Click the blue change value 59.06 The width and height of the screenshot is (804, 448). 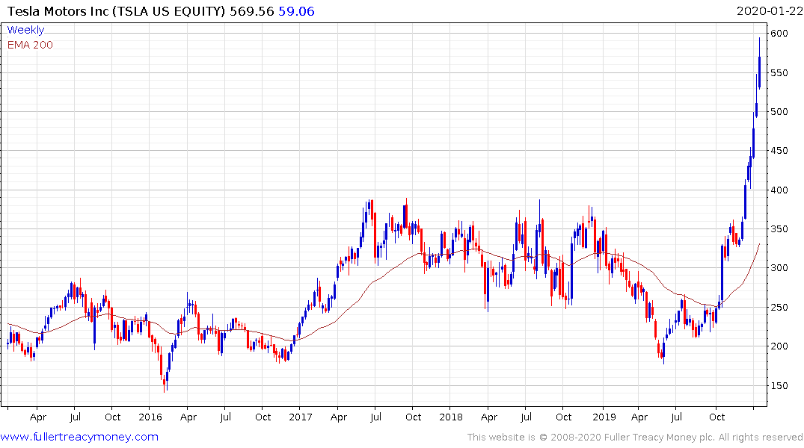tap(296, 11)
